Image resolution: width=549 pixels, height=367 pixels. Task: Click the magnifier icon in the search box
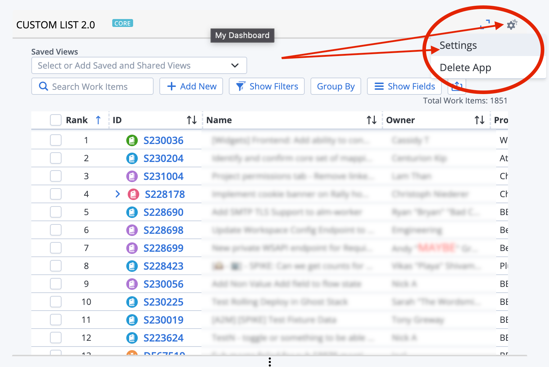[44, 86]
